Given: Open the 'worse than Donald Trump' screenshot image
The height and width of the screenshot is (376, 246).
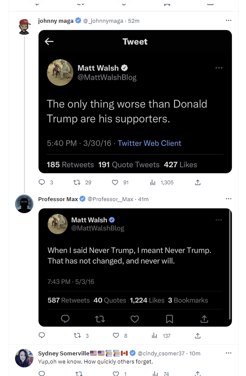Looking at the screenshot, I should pos(135,102).
